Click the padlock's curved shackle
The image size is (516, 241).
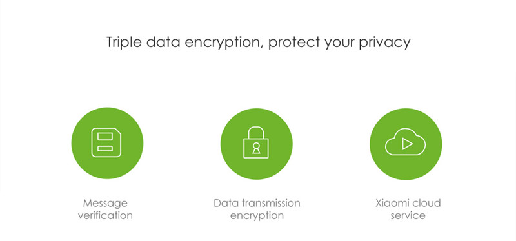[x=255, y=133]
